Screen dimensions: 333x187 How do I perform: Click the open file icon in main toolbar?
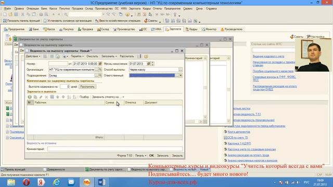[10, 15]
